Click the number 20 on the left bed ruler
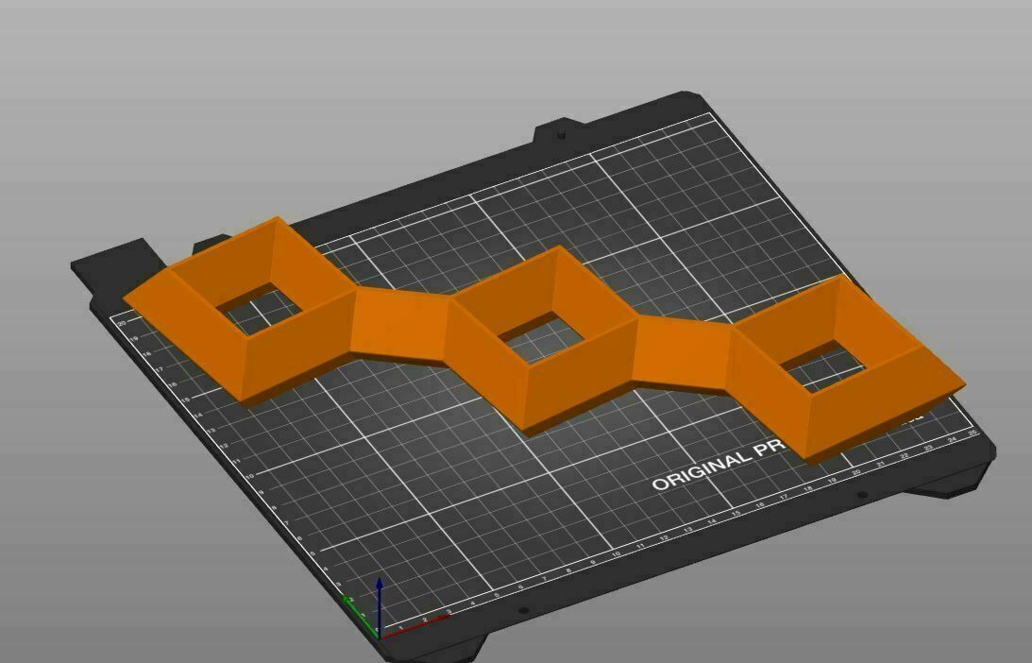The image size is (1032, 663). pos(122,322)
